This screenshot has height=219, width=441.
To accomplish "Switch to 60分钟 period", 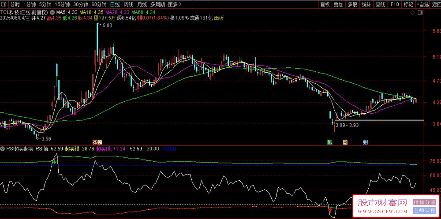I will pyautogui.click(x=99, y=4).
